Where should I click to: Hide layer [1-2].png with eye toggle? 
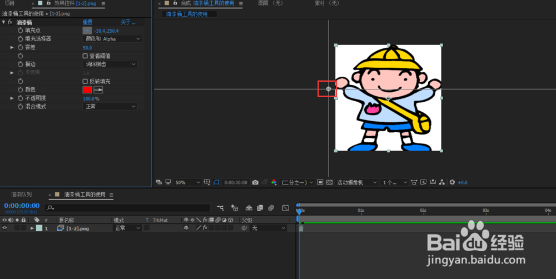[4, 228]
